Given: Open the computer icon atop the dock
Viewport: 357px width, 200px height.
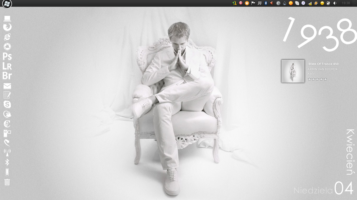Looking at the screenshot, I should tap(7, 18).
